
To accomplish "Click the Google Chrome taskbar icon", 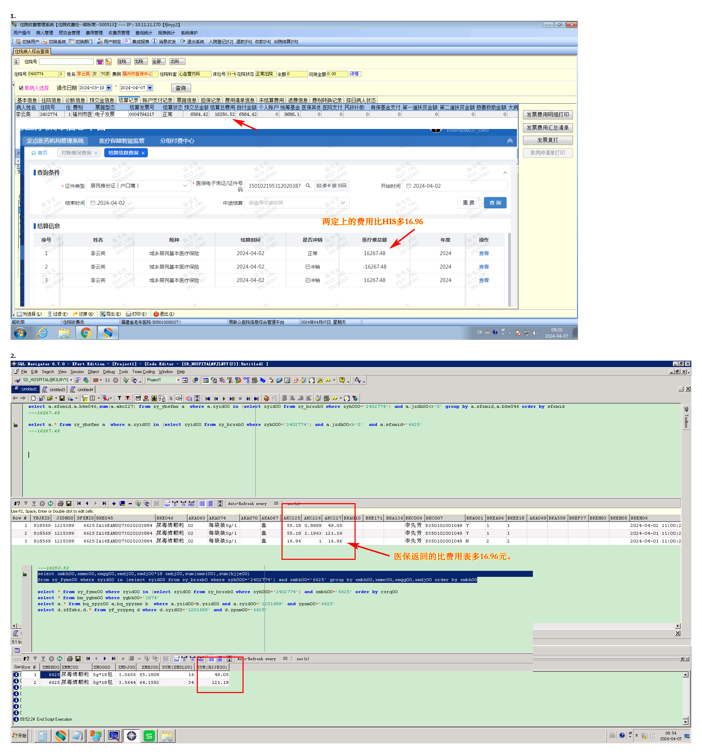I will [86, 333].
